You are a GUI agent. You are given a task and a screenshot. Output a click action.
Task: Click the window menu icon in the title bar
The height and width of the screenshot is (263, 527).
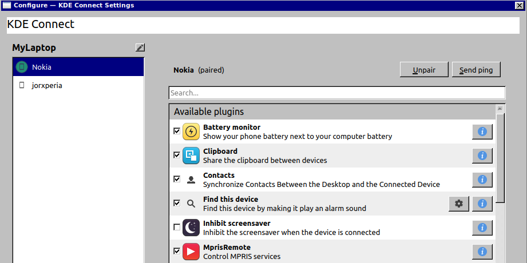[x=7, y=5]
